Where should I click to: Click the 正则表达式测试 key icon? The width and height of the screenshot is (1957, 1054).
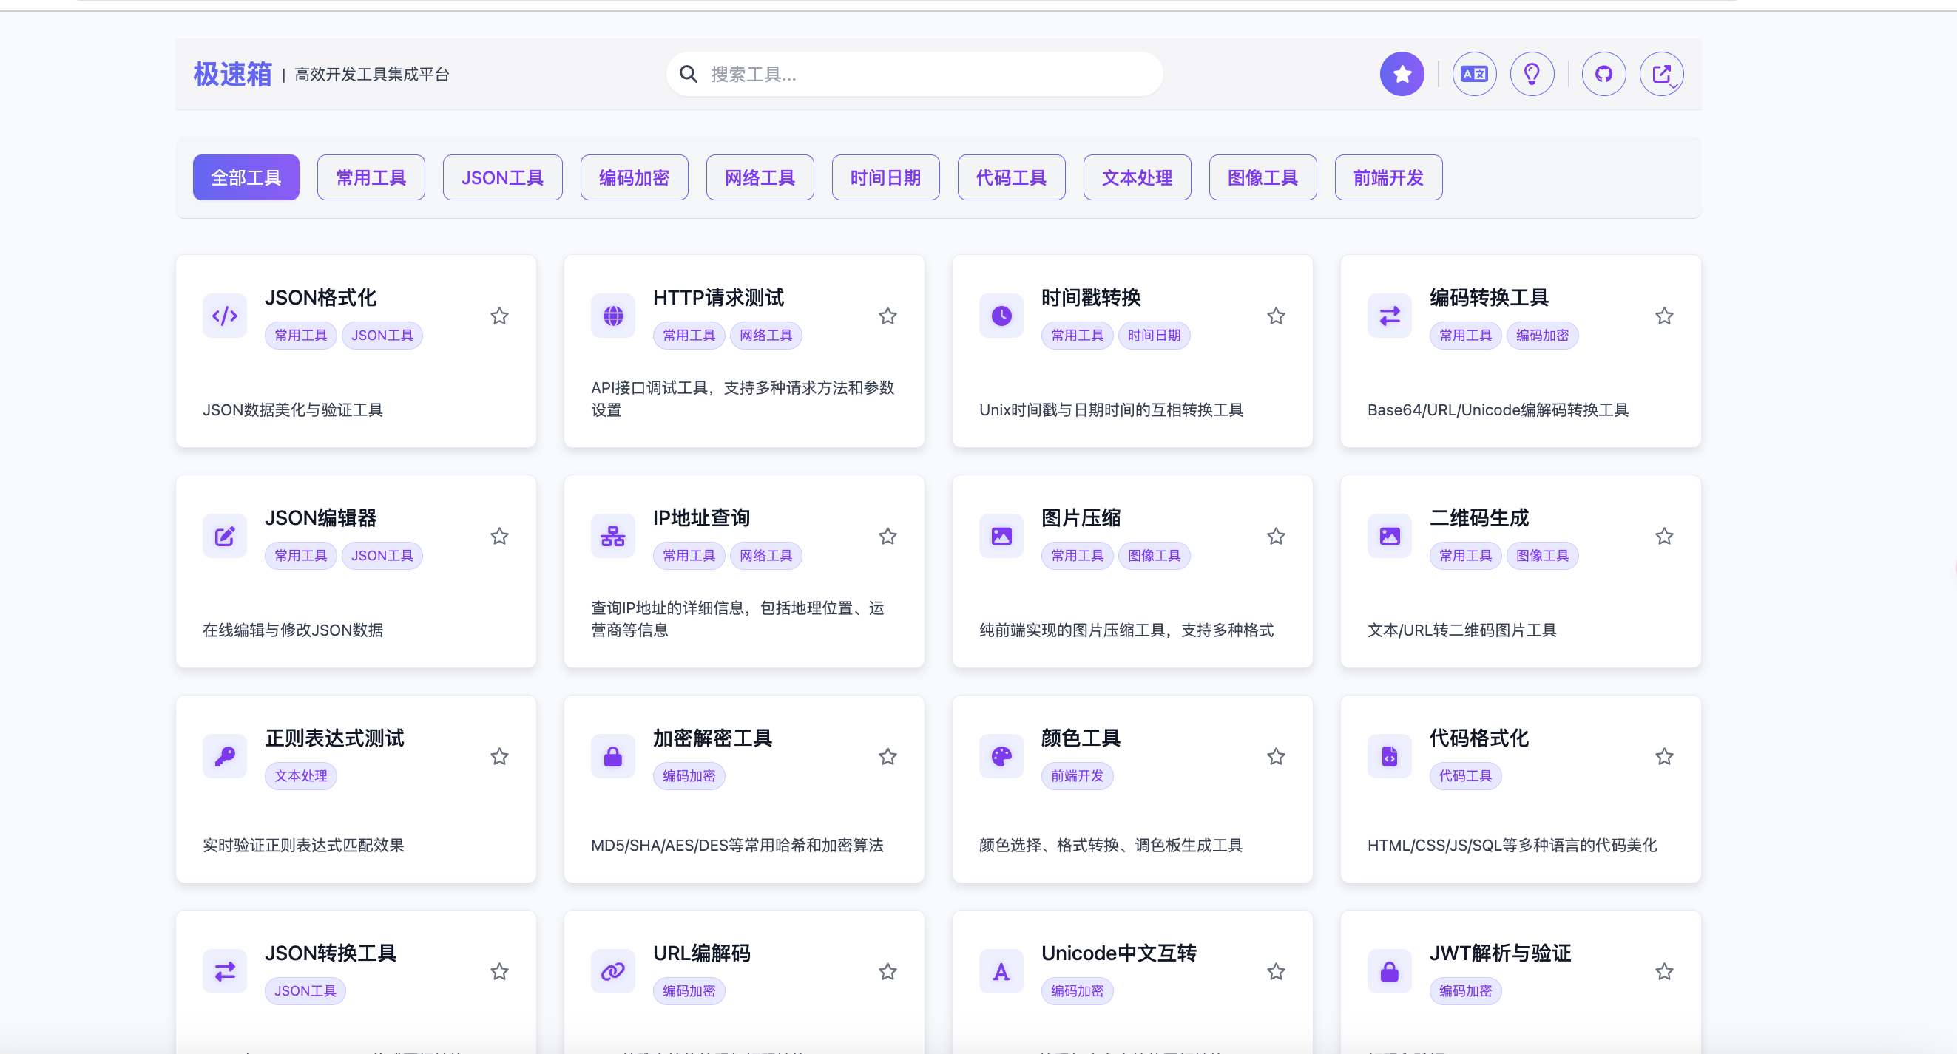(225, 756)
